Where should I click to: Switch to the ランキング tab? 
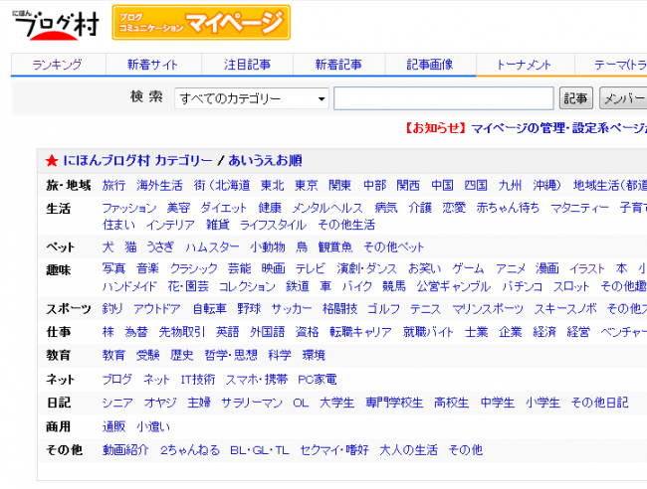coord(57,65)
